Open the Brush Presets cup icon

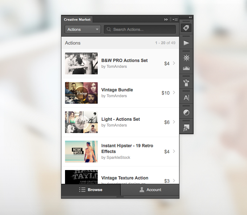(x=186, y=83)
